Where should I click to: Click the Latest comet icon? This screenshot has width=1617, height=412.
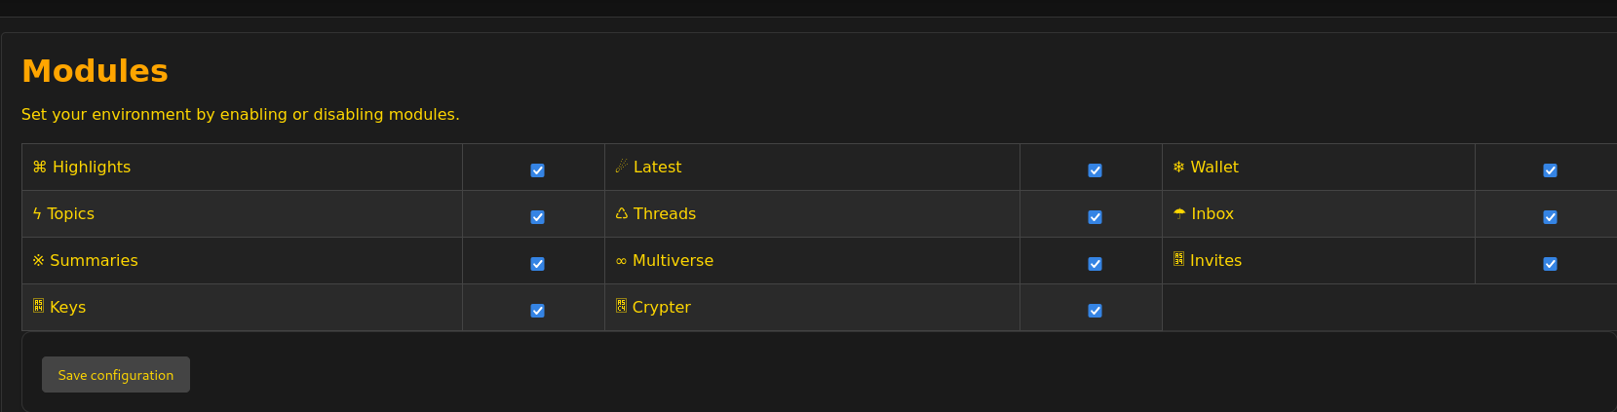[621, 167]
